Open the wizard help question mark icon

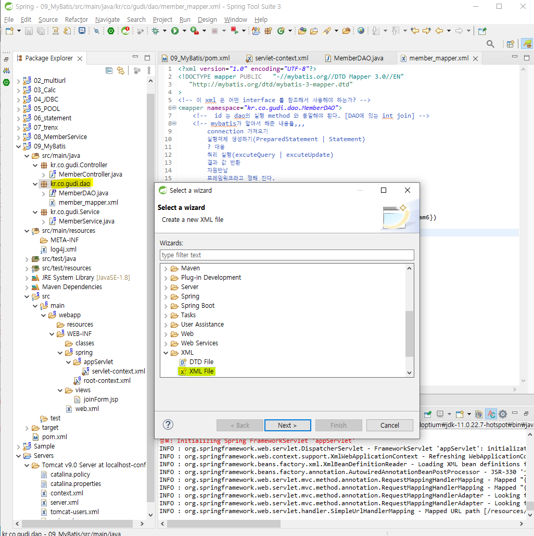[168, 425]
